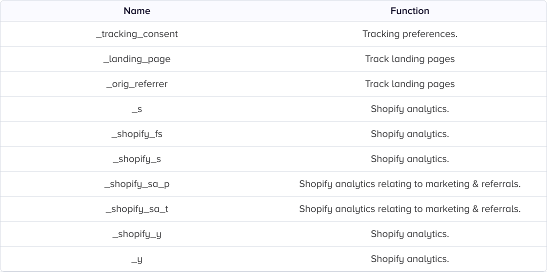Click the _s cookie name cell

click(136, 109)
